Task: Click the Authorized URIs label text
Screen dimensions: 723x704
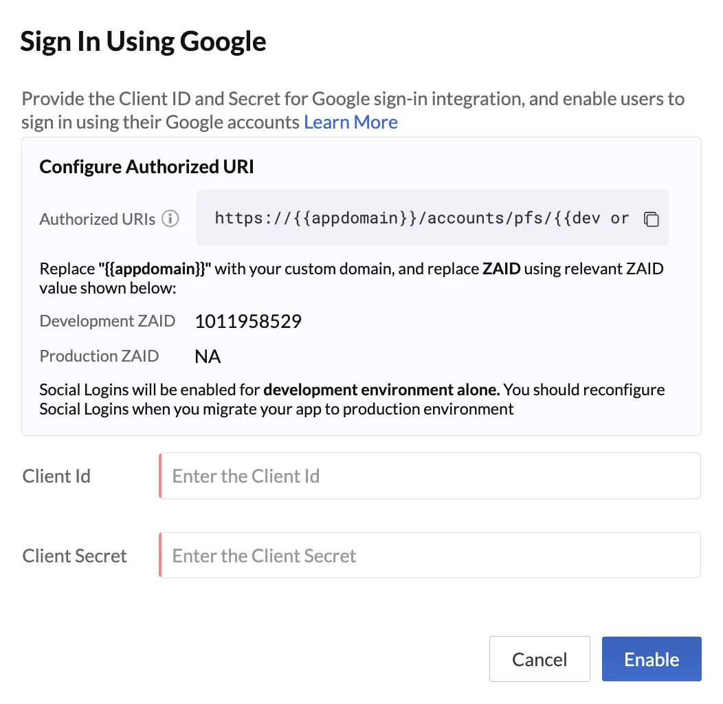Action: tap(98, 219)
